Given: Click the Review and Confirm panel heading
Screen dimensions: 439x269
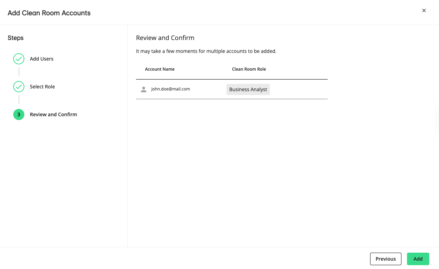Looking at the screenshot, I should pos(165,38).
